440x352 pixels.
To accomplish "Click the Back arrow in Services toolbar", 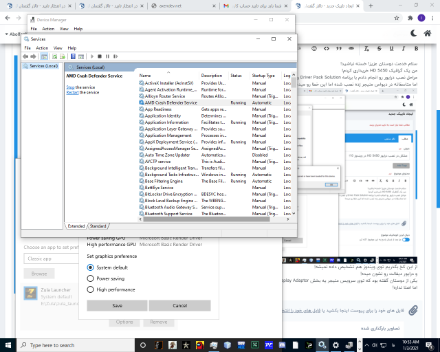I will [27, 56].
